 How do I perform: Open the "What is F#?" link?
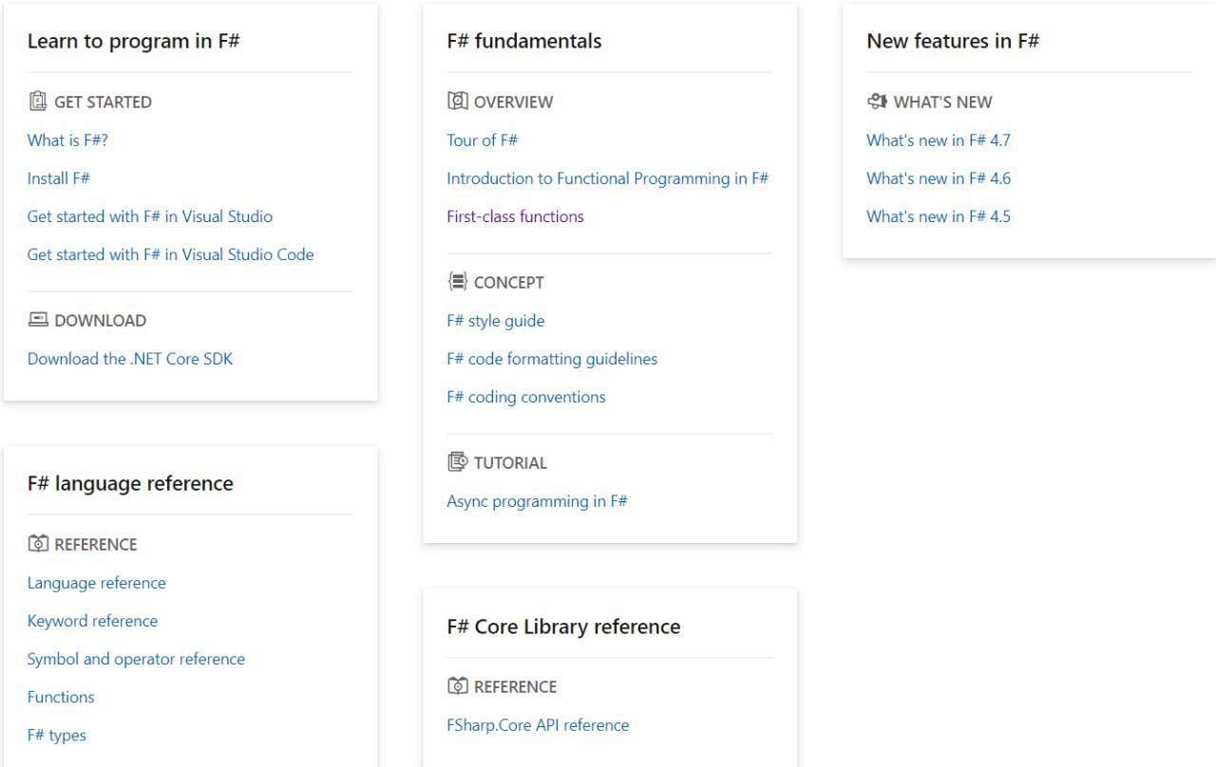tap(67, 140)
